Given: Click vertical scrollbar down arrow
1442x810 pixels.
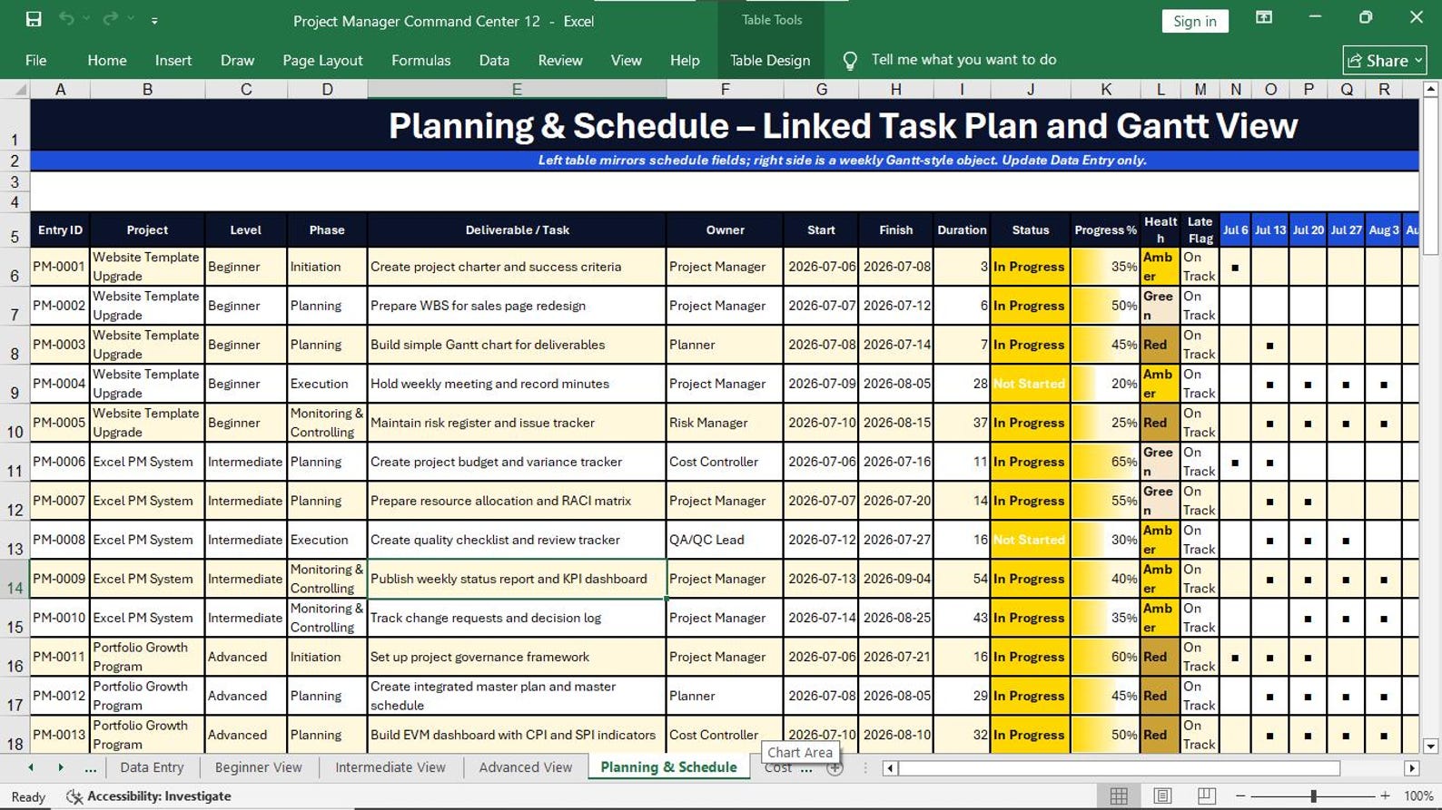Looking at the screenshot, I should 1430,747.
